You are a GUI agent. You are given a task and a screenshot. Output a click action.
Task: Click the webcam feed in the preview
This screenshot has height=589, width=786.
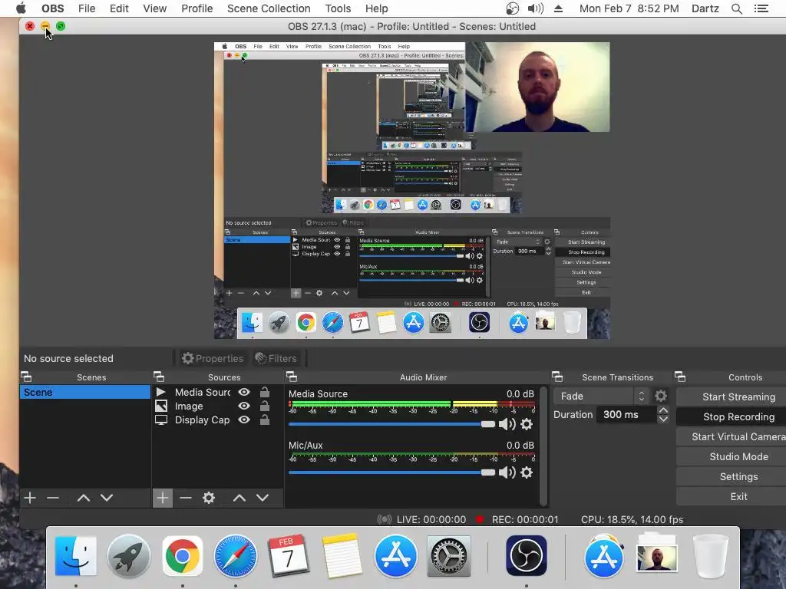click(x=537, y=87)
